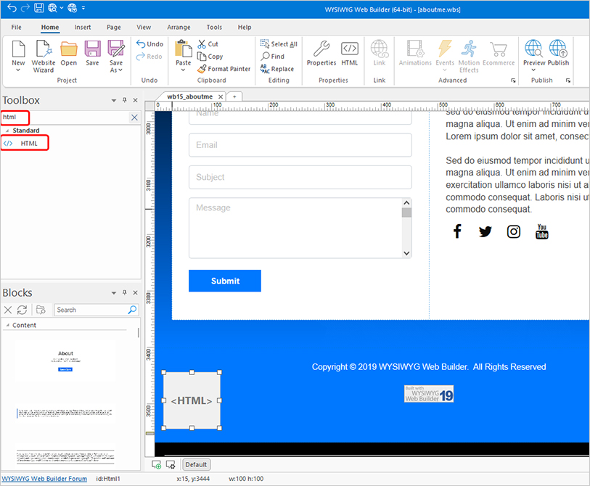Click the Publish globe icon
This screenshot has width=590, height=486.
pyautogui.click(x=558, y=49)
